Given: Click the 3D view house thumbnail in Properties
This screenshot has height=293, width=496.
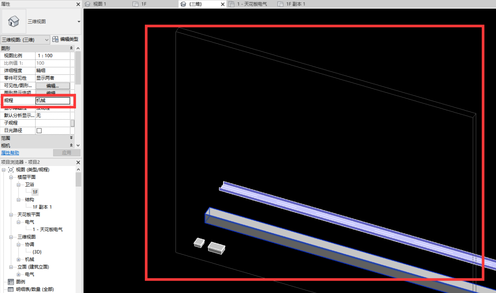Looking at the screenshot, I should pos(14,21).
